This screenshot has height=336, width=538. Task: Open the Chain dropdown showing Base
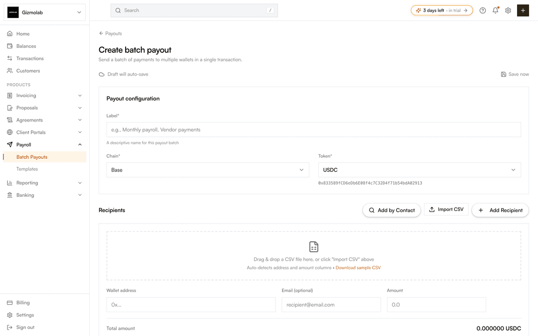[208, 170]
